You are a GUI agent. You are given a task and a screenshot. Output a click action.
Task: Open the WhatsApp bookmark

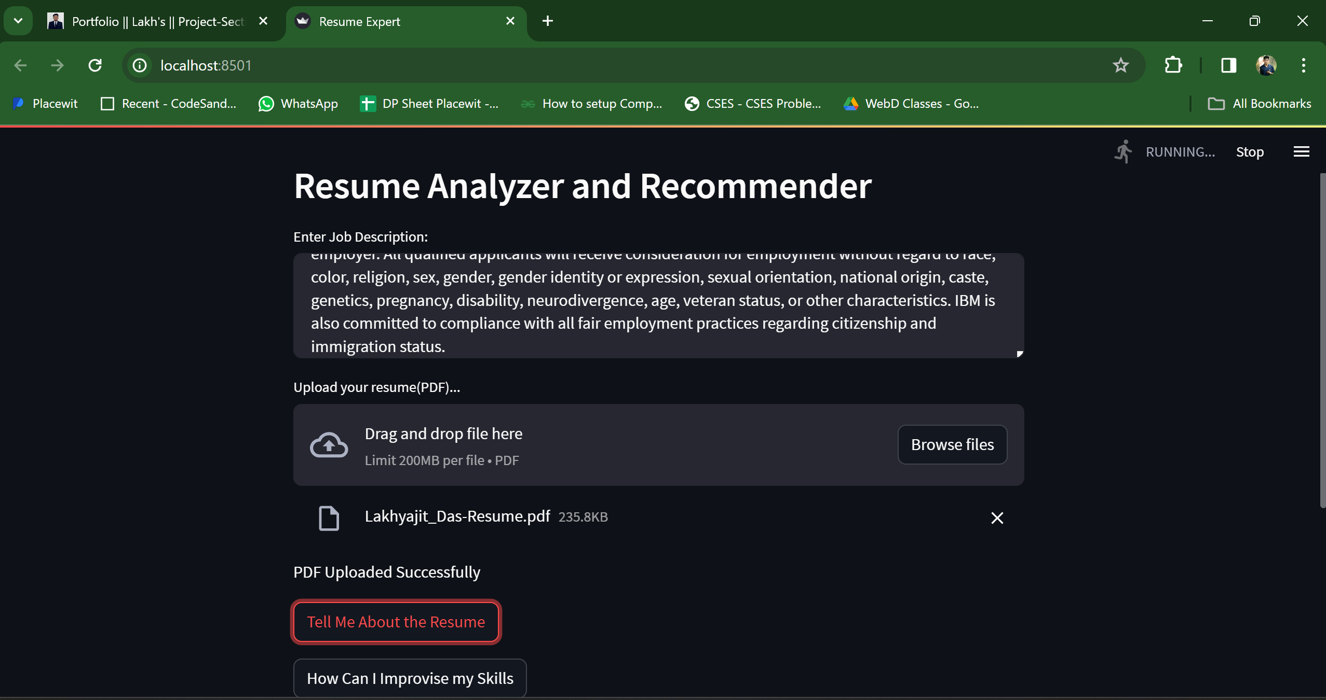coord(299,104)
